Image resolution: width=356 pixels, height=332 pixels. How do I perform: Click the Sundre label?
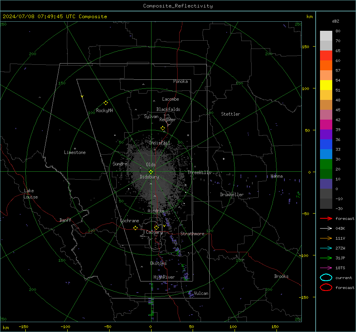[120, 163]
